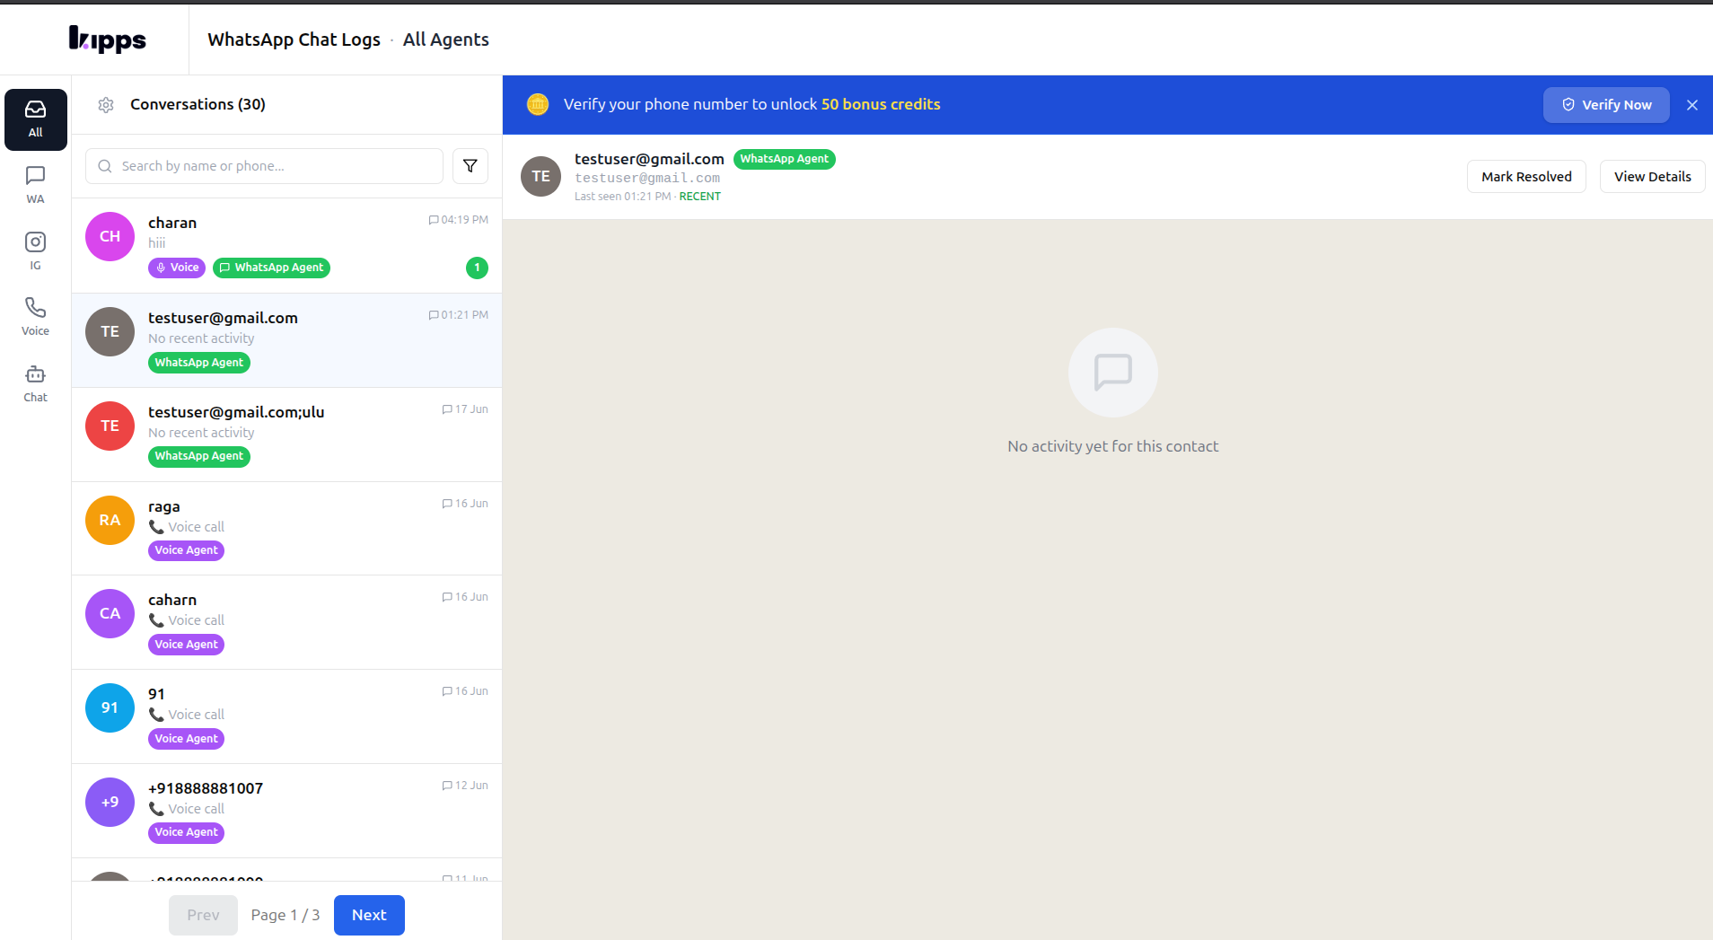1713x940 pixels.
Task: Open raga conversation
Action: (x=286, y=529)
